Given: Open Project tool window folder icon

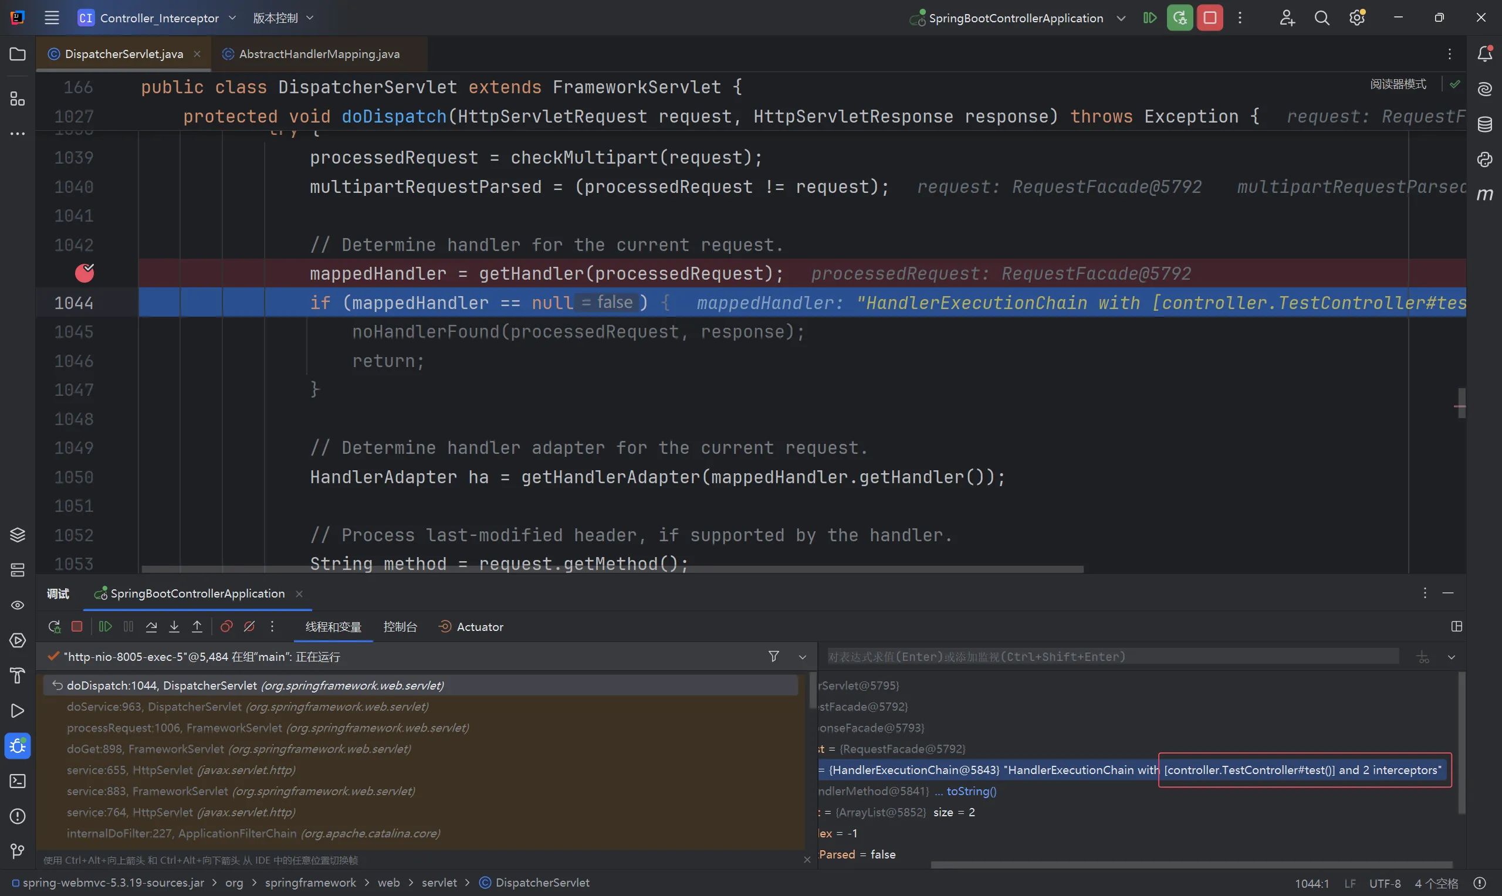Looking at the screenshot, I should click(18, 55).
